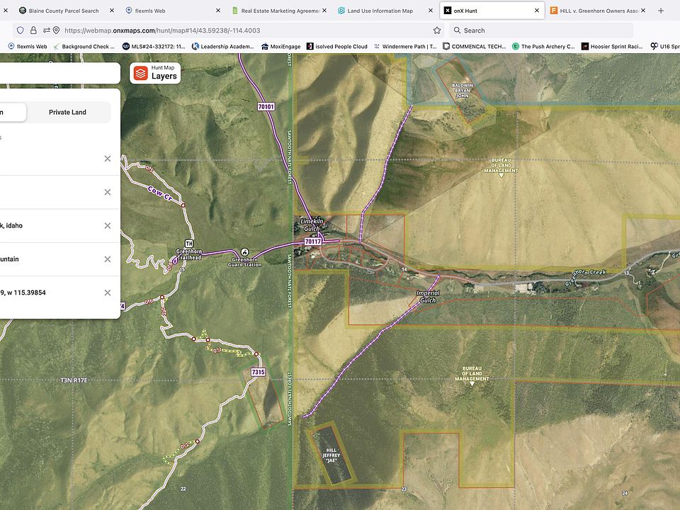Select the Baldwin Bryan John parcel label

(463, 90)
